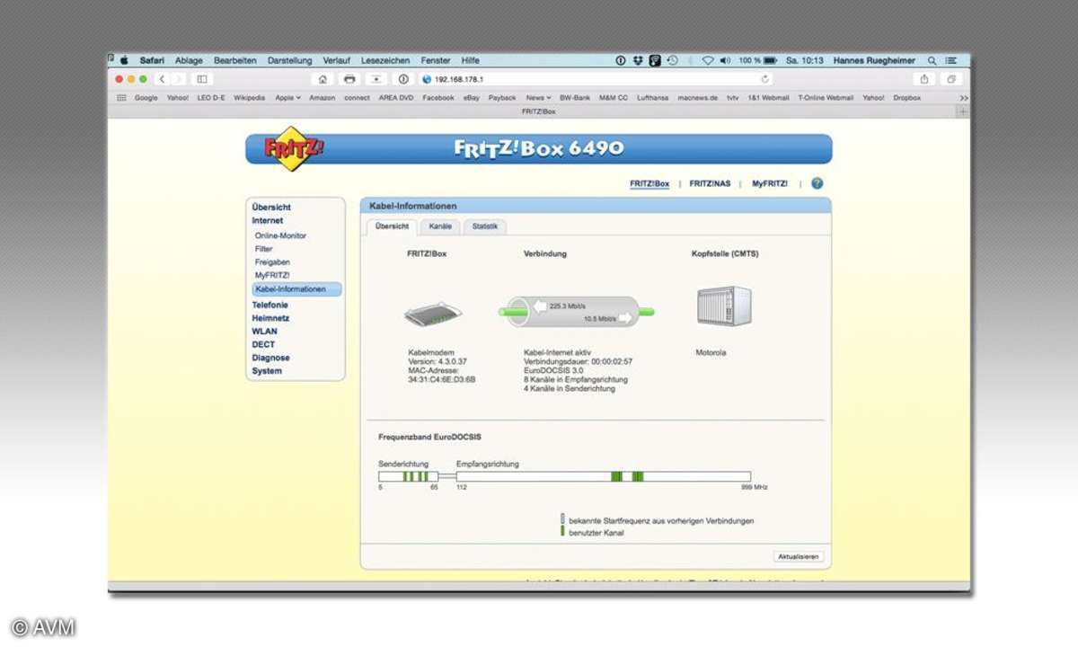
Task: Open the Dropbox bookmark in favorites bar
Action: tap(906, 98)
